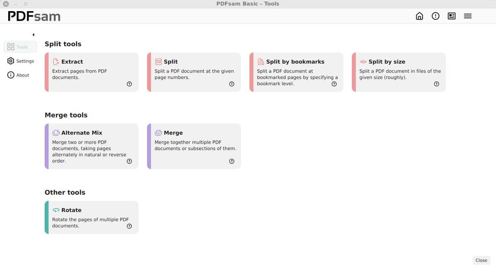
Task: Open the Extract tool title
Action: (x=72, y=62)
